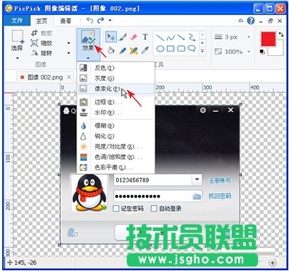Choose 水印 from effects menu
The width and height of the screenshot is (289, 271).
click(x=116, y=112)
